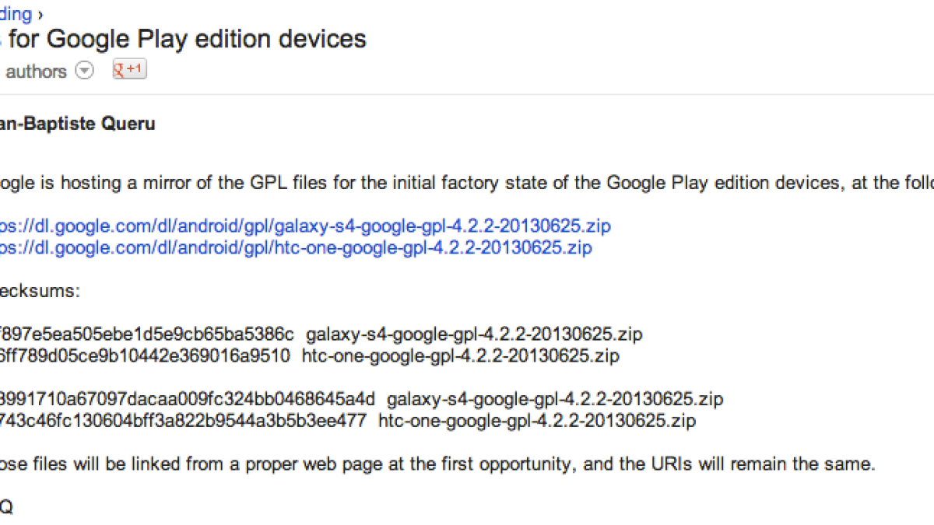This screenshot has width=934, height=525.
Task: Click the hash ending in 8645a4d
Action: tap(187, 400)
